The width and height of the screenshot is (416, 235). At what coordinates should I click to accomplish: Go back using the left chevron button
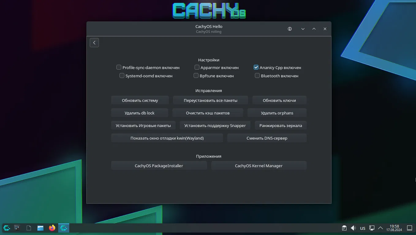click(x=94, y=43)
